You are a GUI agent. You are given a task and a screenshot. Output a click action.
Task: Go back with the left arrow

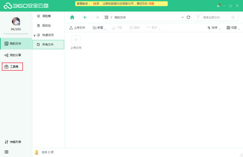pos(85,17)
